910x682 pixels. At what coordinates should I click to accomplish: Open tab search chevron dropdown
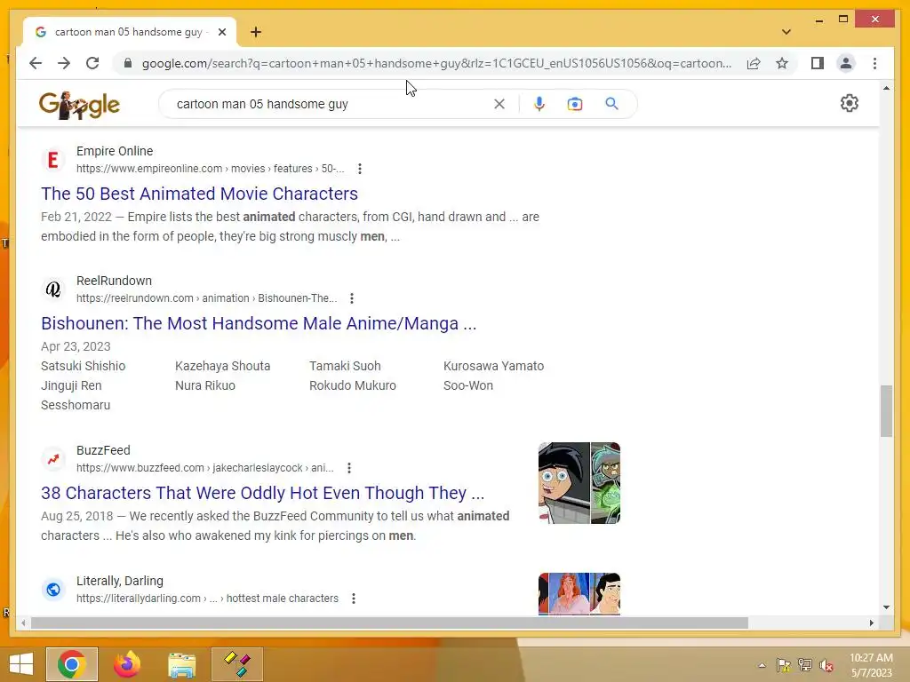(786, 32)
